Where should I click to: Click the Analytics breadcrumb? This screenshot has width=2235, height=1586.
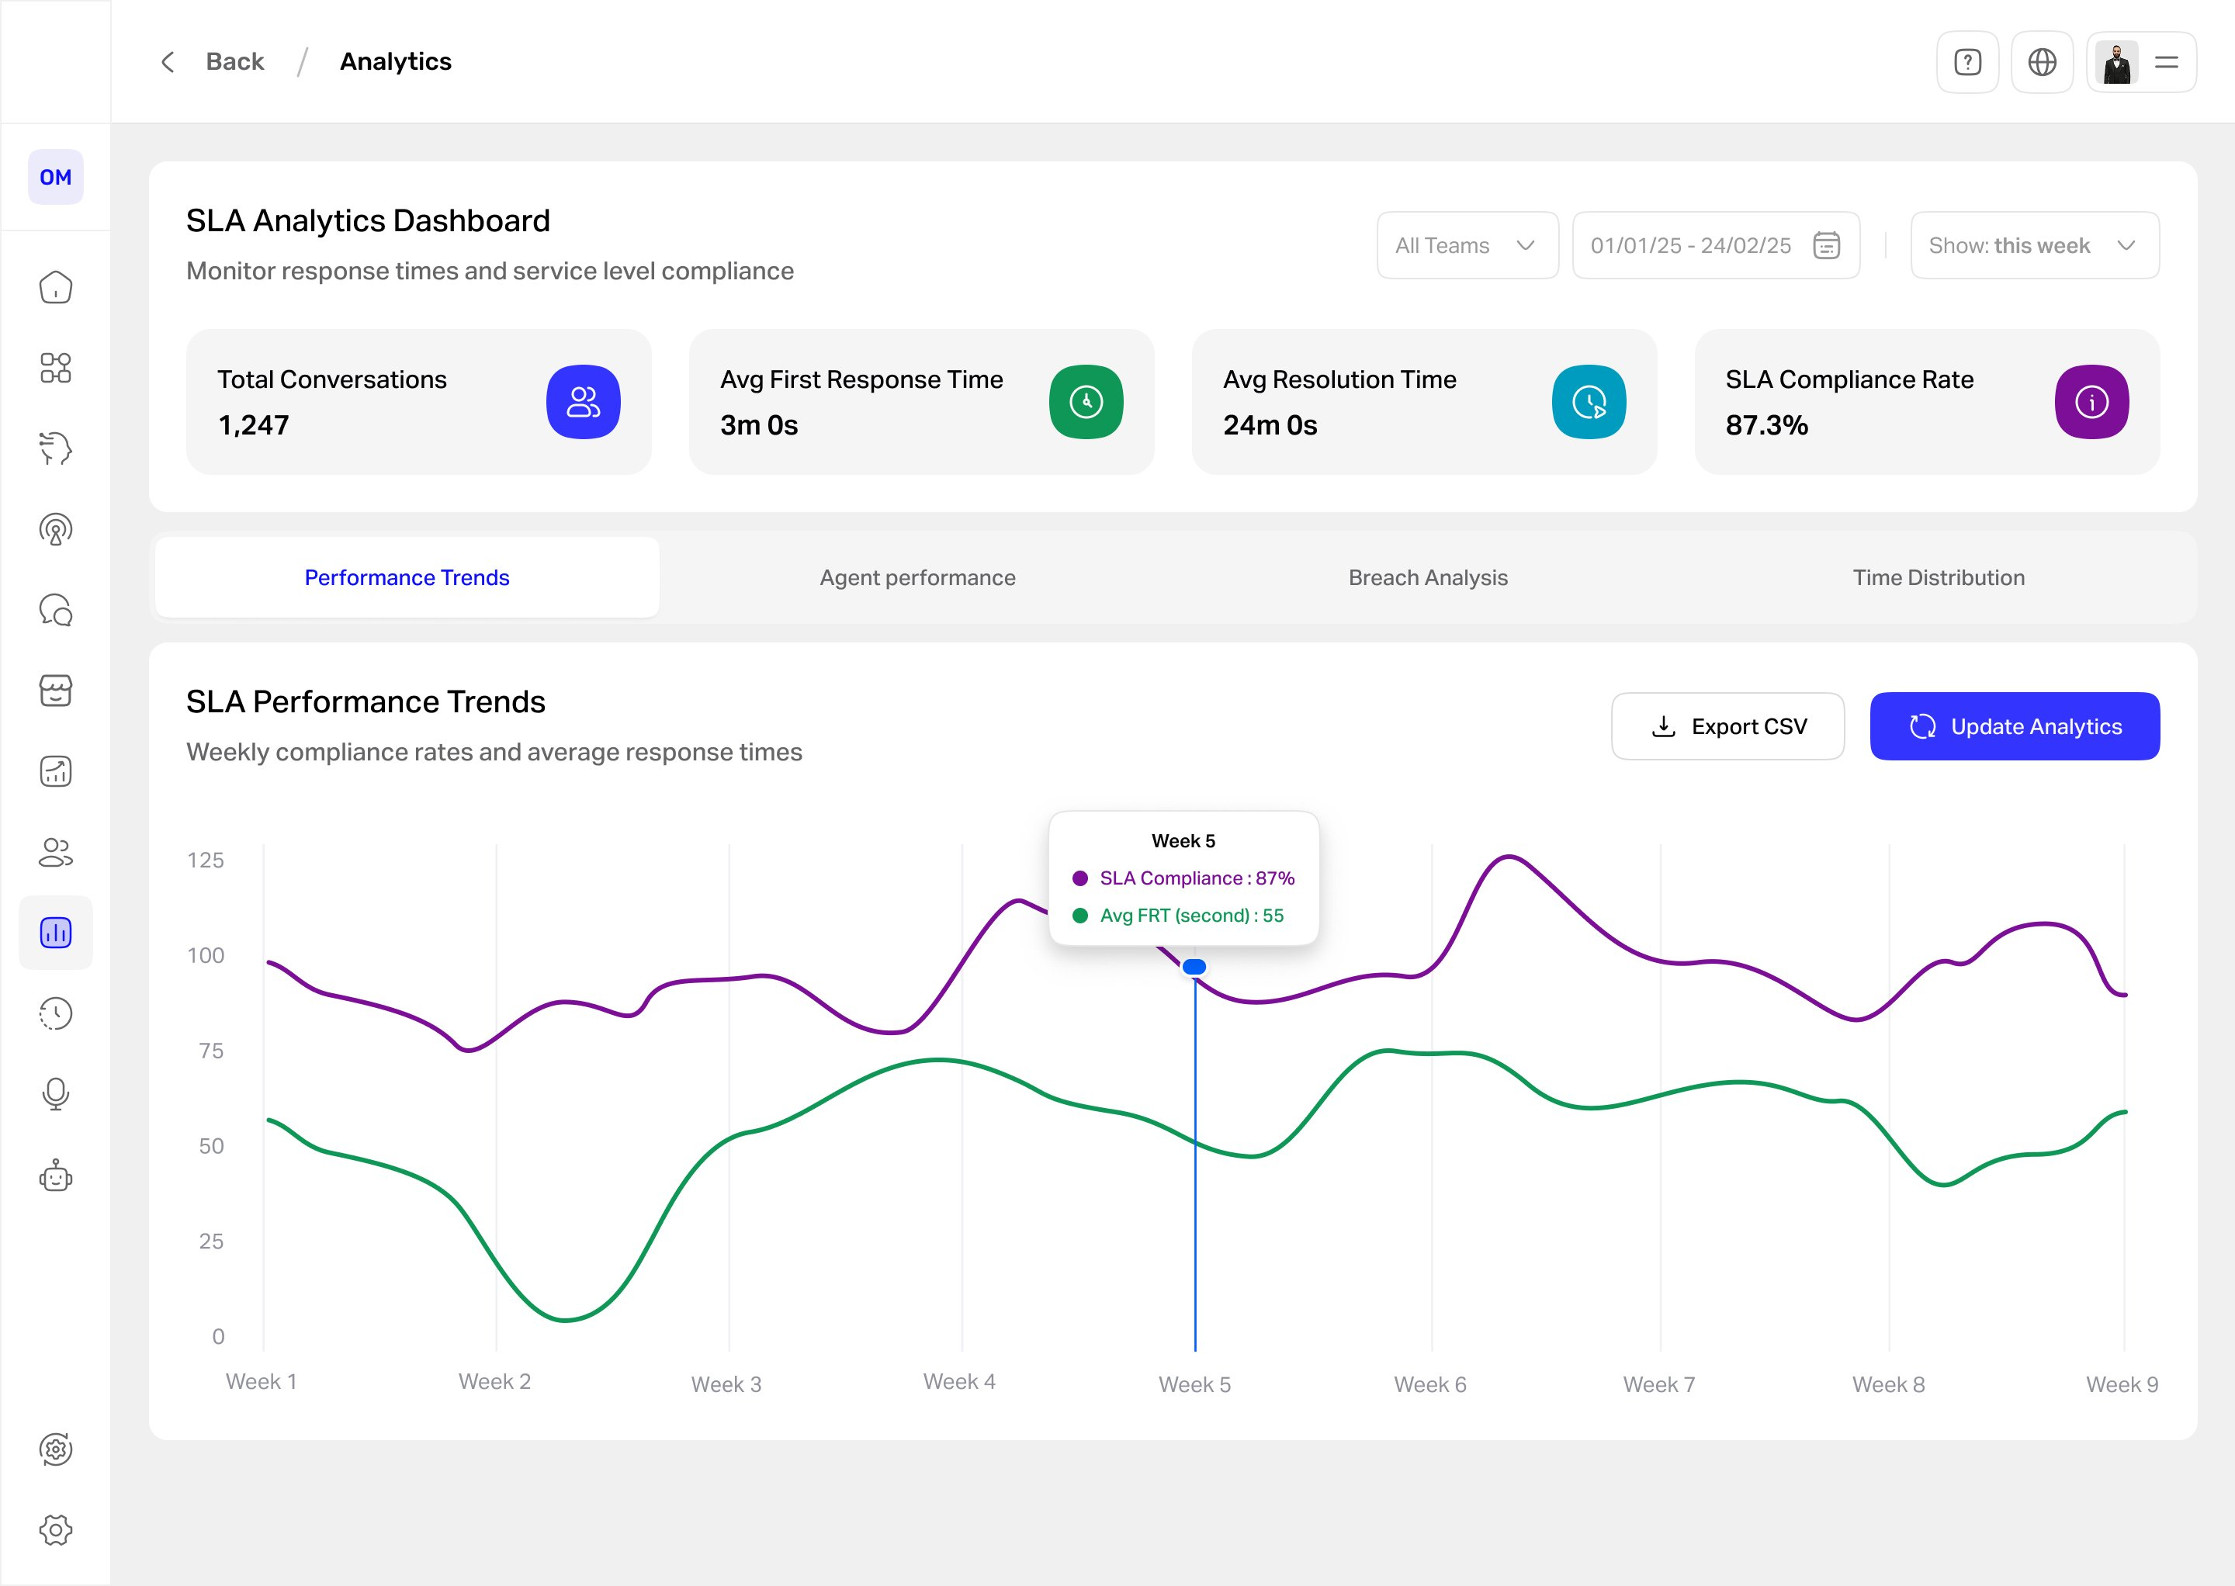tap(396, 61)
